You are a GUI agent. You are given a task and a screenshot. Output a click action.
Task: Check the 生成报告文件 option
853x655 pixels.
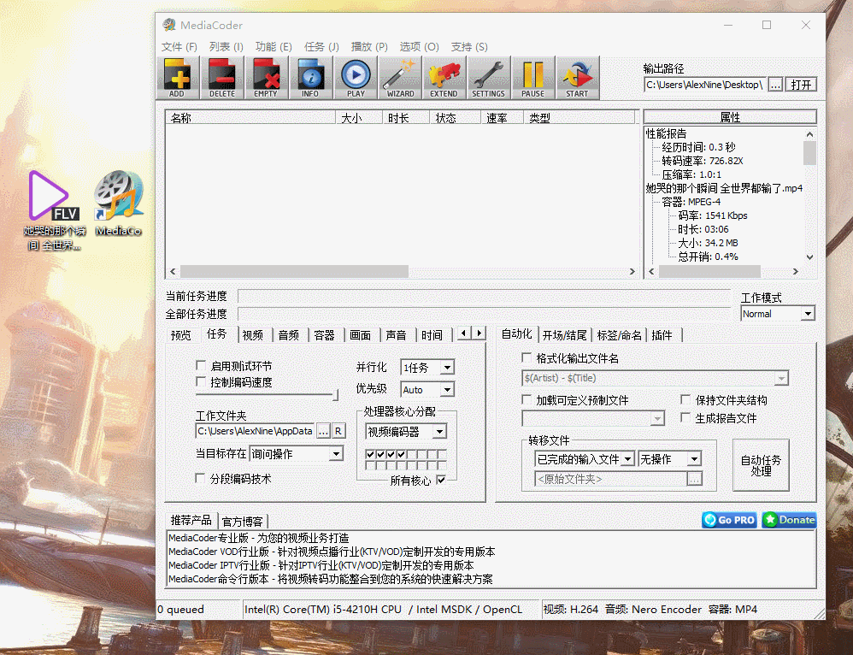click(685, 418)
